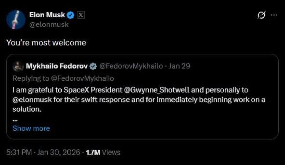Click the "You're most welcome" post text
Viewport: 285px width, 165px height.
point(46,43)
